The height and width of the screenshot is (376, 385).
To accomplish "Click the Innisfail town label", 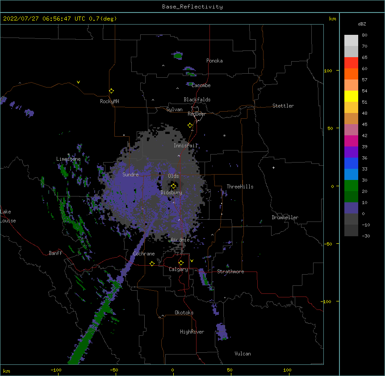I will tap(186, 146).
